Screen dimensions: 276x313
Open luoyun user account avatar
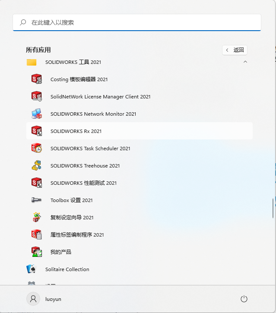[33, 299]
